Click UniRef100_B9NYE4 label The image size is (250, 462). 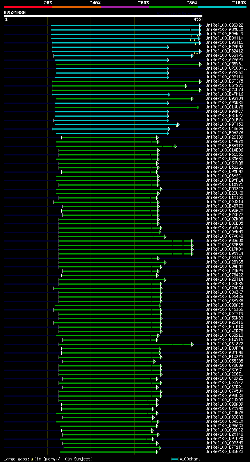click(x=224, y=253)
